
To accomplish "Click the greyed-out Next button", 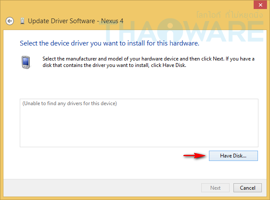I will (215, 188).
